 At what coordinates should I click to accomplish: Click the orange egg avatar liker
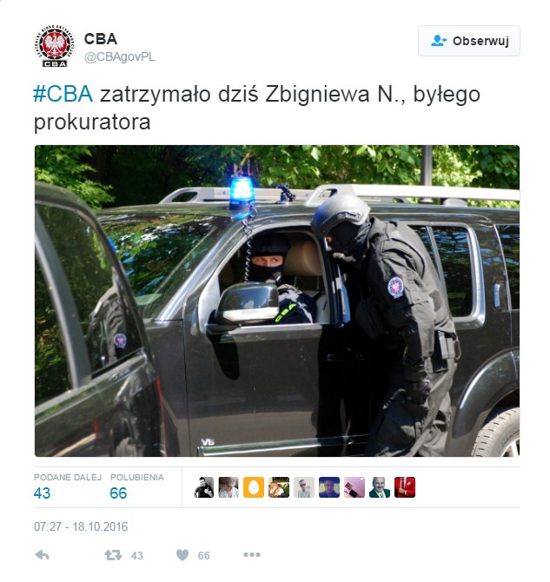(x=254, y=487)
